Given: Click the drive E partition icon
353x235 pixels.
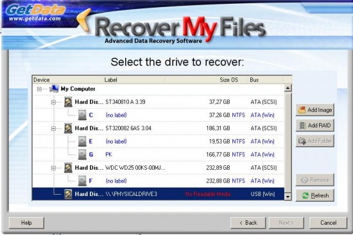Looking at the screenshot, I should (82, 142).
